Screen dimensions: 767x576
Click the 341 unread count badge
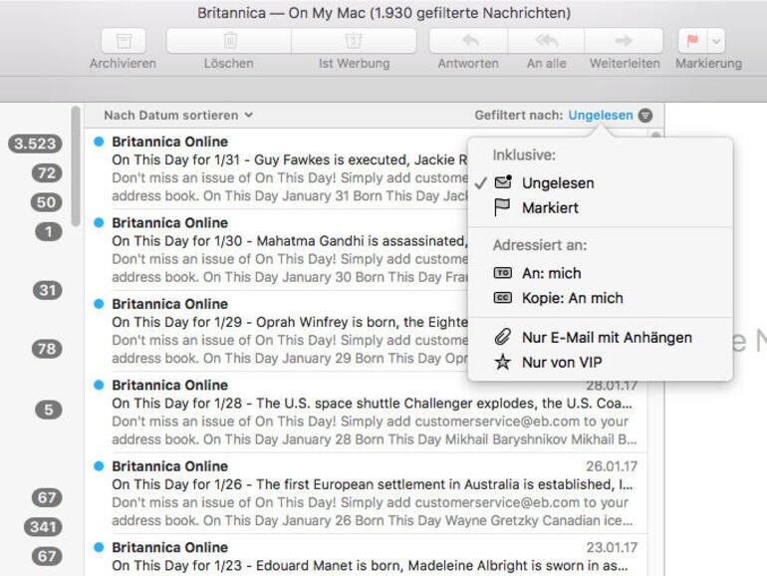pos(43,527)
